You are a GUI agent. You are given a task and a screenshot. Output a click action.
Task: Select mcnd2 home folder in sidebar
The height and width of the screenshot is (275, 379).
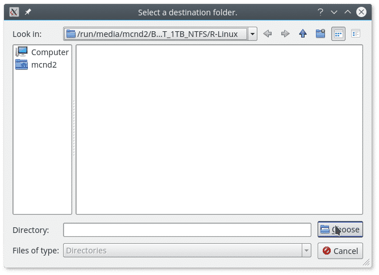(36, 65)
